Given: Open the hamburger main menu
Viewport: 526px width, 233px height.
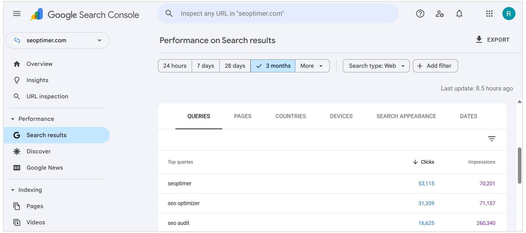Looking at the screenshot, I should (x=17, y=14).
